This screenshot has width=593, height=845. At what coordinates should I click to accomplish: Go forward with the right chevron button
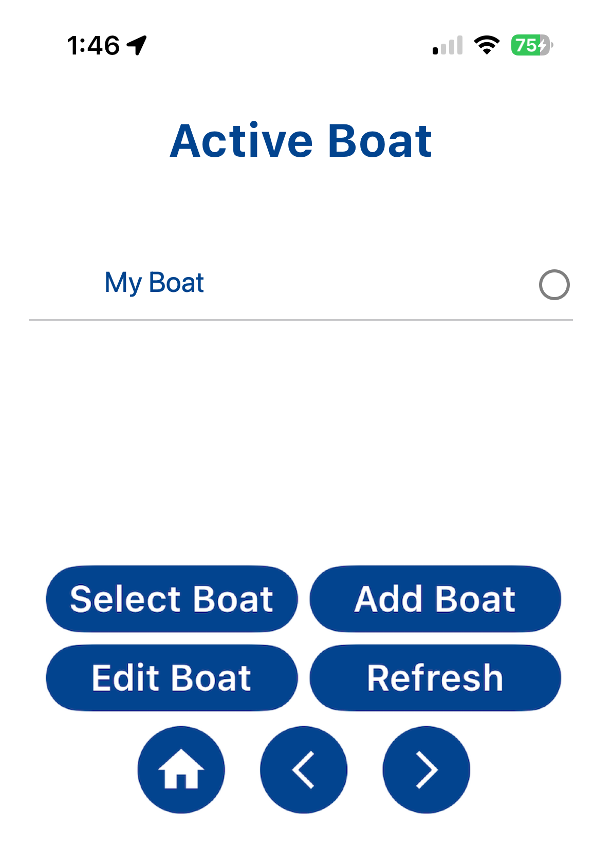(x=426, y=769)
